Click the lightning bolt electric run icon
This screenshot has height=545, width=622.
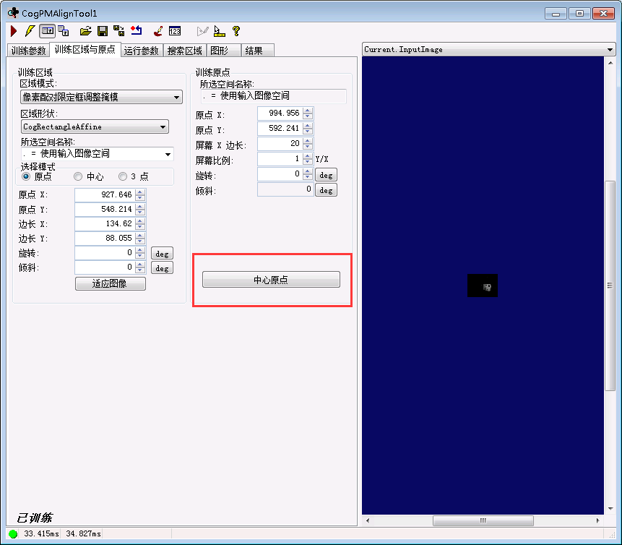click(x=29, y=30)
